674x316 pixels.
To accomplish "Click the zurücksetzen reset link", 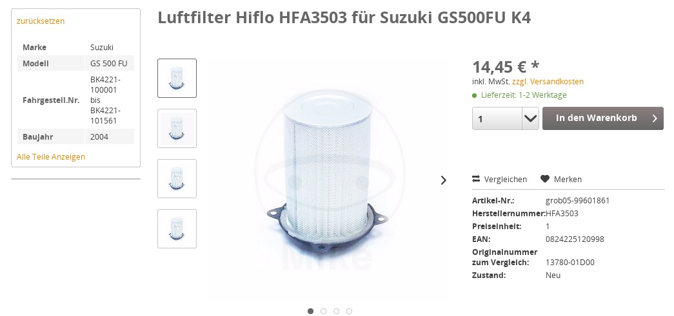I will pos(41,21).
